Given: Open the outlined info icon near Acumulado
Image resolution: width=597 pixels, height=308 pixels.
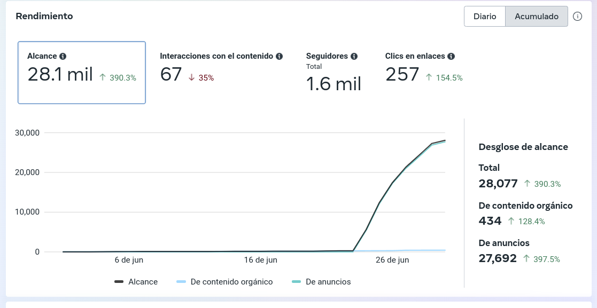Looking at the screenshot, I should (578, 17).
